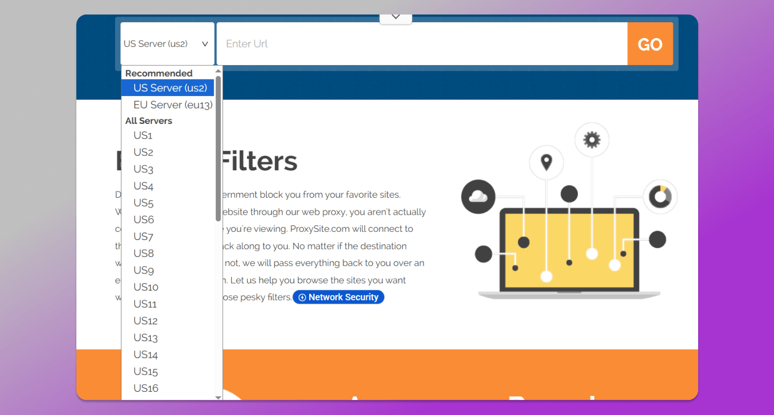Choose US5 from All Servers
This screenshot has height=415, width=774.
pyautogui.click(x=143, y=203)
